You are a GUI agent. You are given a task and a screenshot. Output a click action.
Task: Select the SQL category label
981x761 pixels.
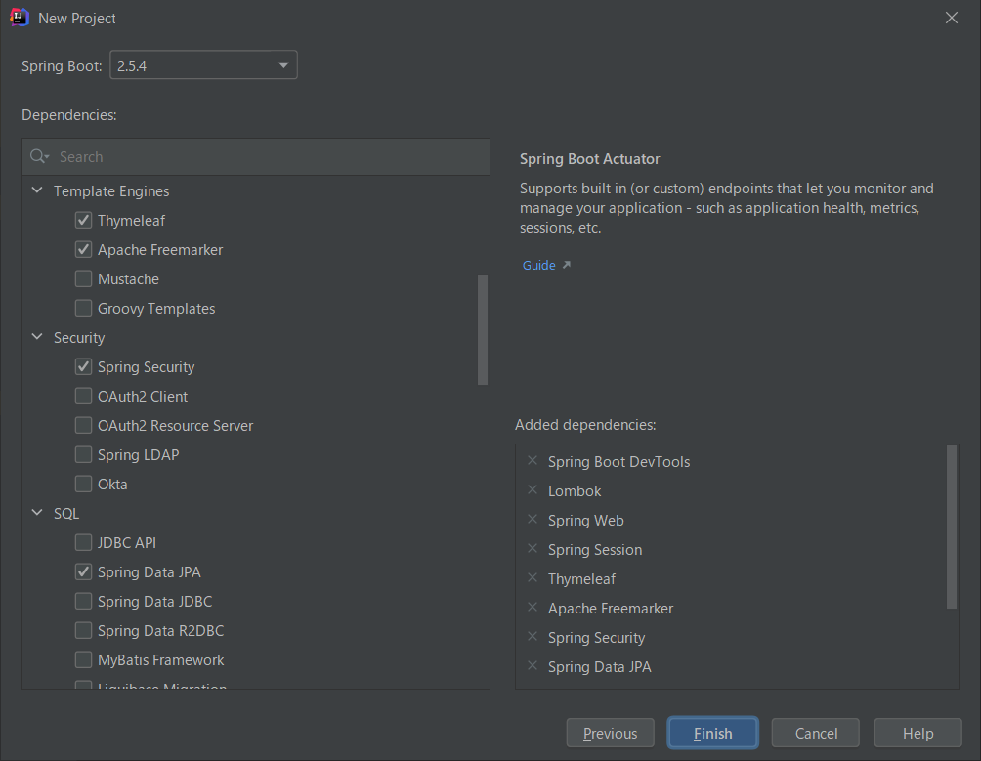coord(66,514)
